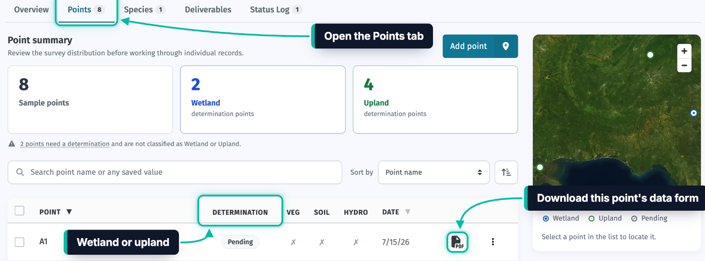Click the Pending legend entry under the map
Viewport: 705px width, 261px height.
click(649, 218)
